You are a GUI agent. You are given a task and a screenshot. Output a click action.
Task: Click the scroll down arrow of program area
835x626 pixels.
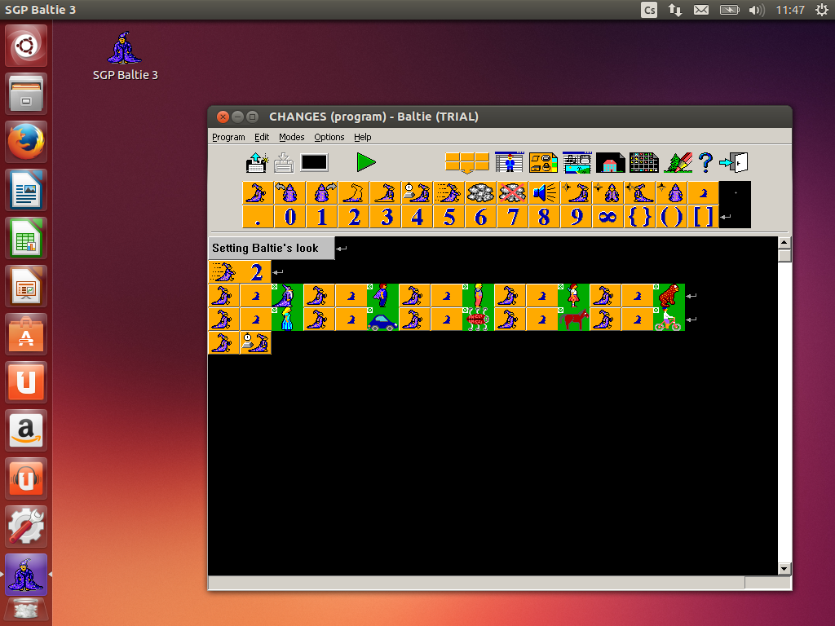coord(784,568)
